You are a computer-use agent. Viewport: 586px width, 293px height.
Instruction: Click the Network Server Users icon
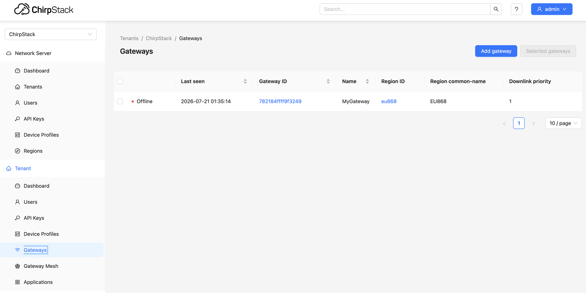pos(17,103)
